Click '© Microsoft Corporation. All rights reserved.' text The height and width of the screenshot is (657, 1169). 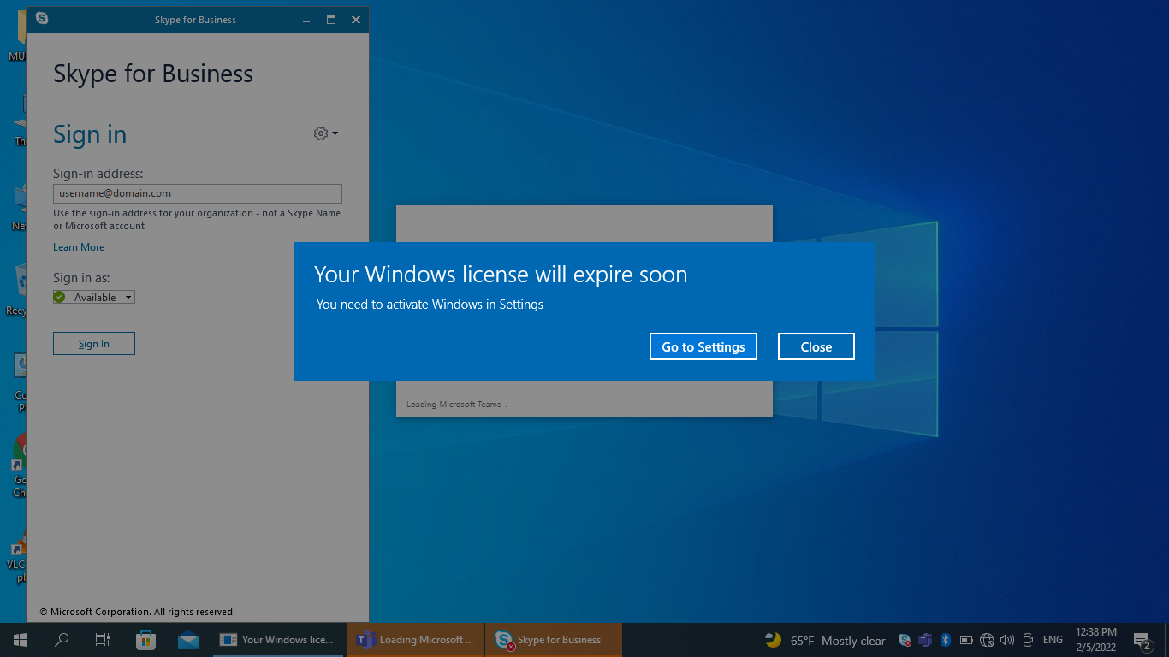(x=137, y=612)
